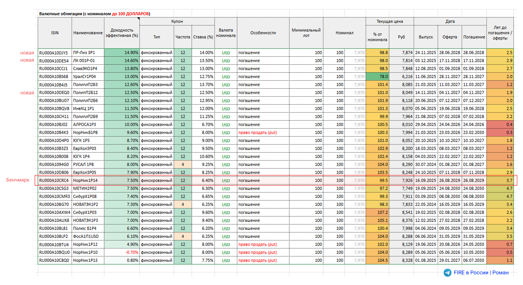Select the Купон group header
This screenshot has height=285, width=523.
(x=177, y=22)
